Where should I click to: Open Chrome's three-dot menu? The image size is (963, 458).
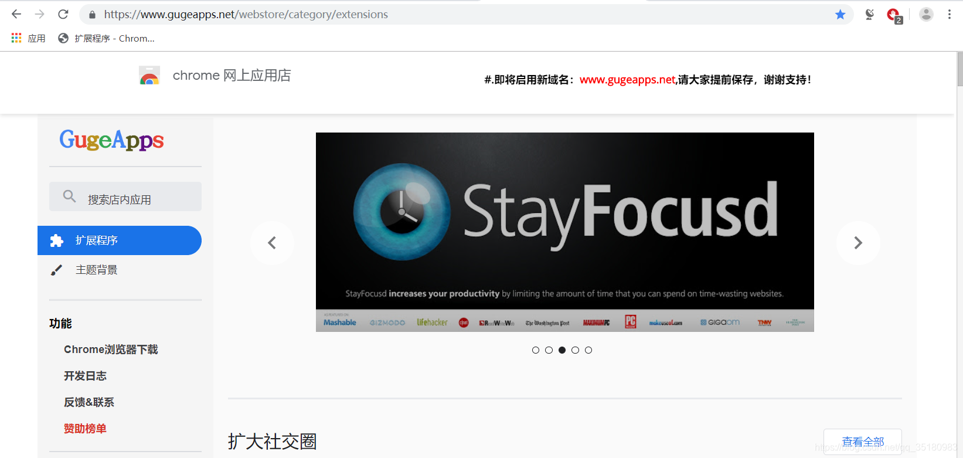coord(950,15)
